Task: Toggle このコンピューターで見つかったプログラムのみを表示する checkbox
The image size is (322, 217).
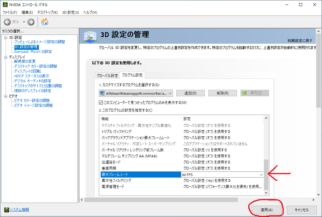Action: (x=101, y=103)
